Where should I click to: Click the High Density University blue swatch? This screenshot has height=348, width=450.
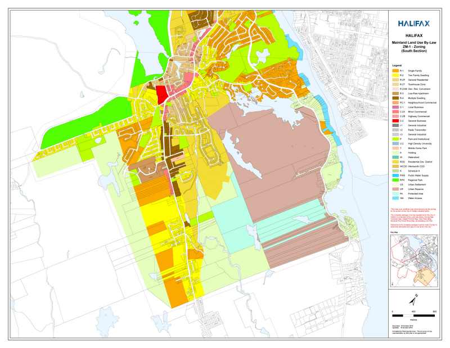tap(395, 143)
